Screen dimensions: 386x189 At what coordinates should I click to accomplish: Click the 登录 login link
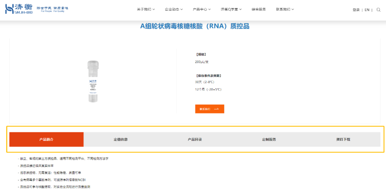pyautogui.click(x=356, y=10)
